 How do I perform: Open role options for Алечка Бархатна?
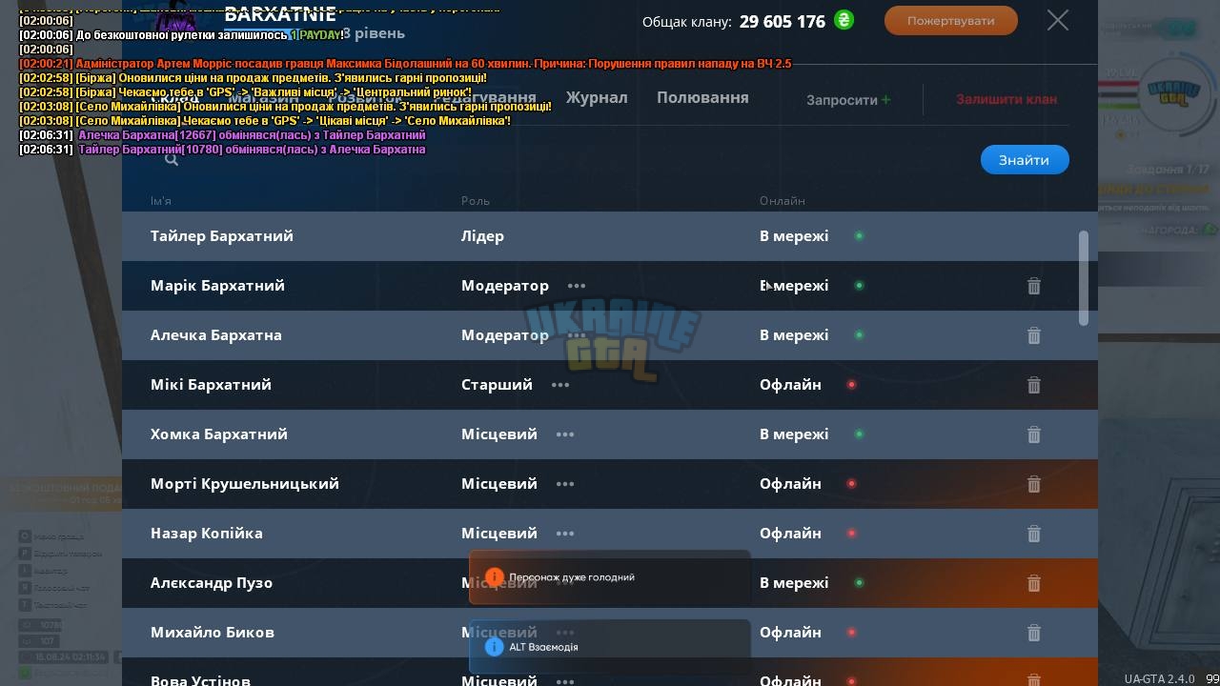pyautogui.click(x=577, y=335)
